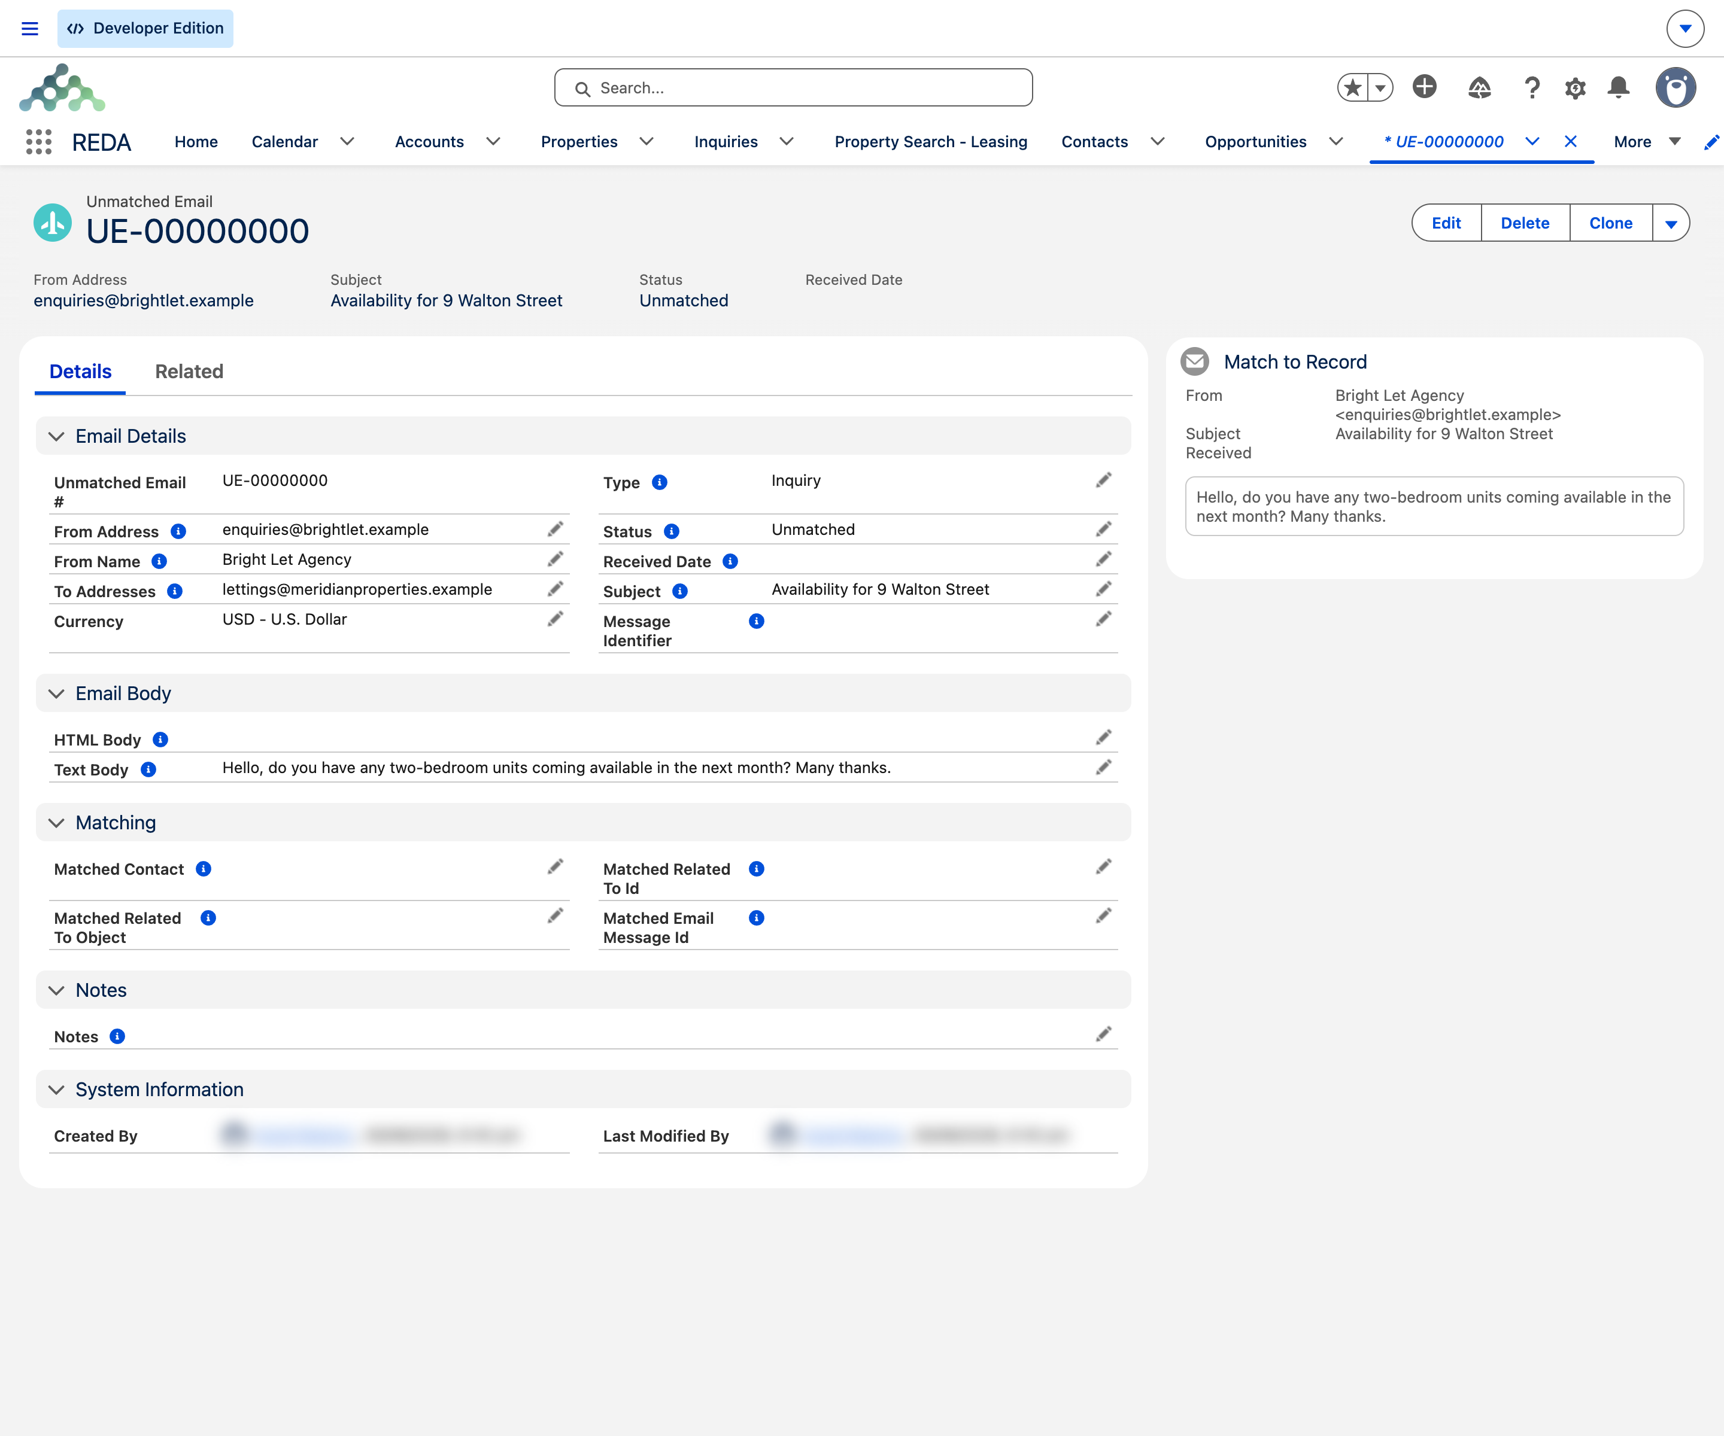
Task: Expand the Properties nav dropdown
Action: point(647,142)
